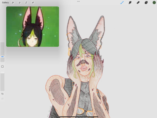
Task: Open the green color picker
Action: (x=154, y=3)
